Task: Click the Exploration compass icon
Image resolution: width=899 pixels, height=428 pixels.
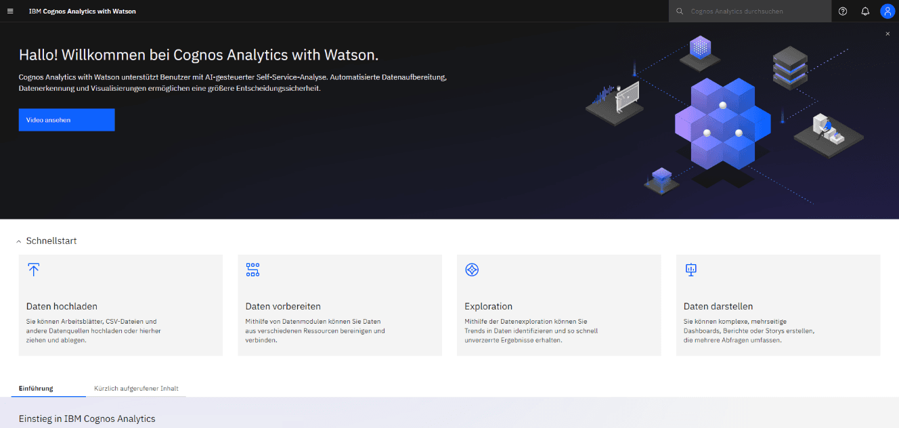Action: pyautogui.click(x=472, y=270)
